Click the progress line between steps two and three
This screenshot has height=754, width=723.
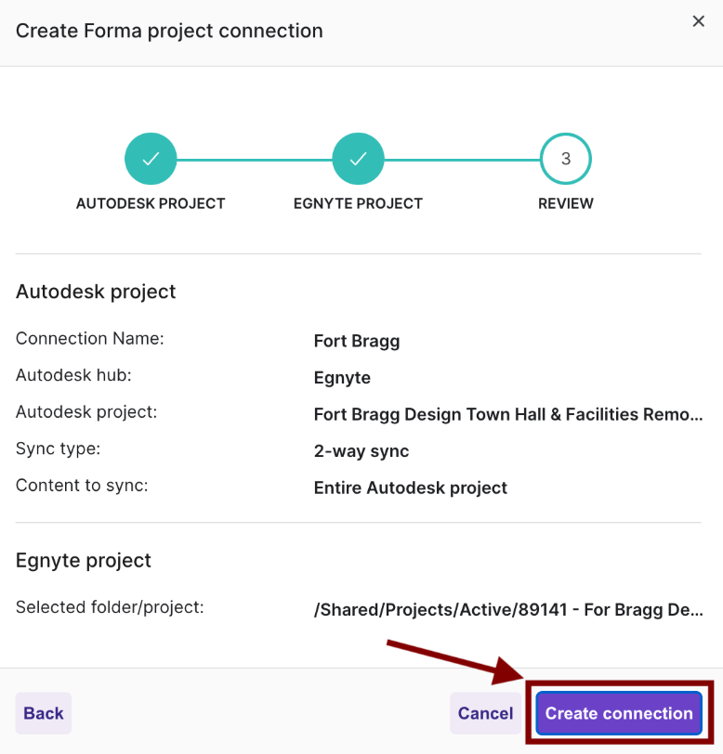pos(462,160)
